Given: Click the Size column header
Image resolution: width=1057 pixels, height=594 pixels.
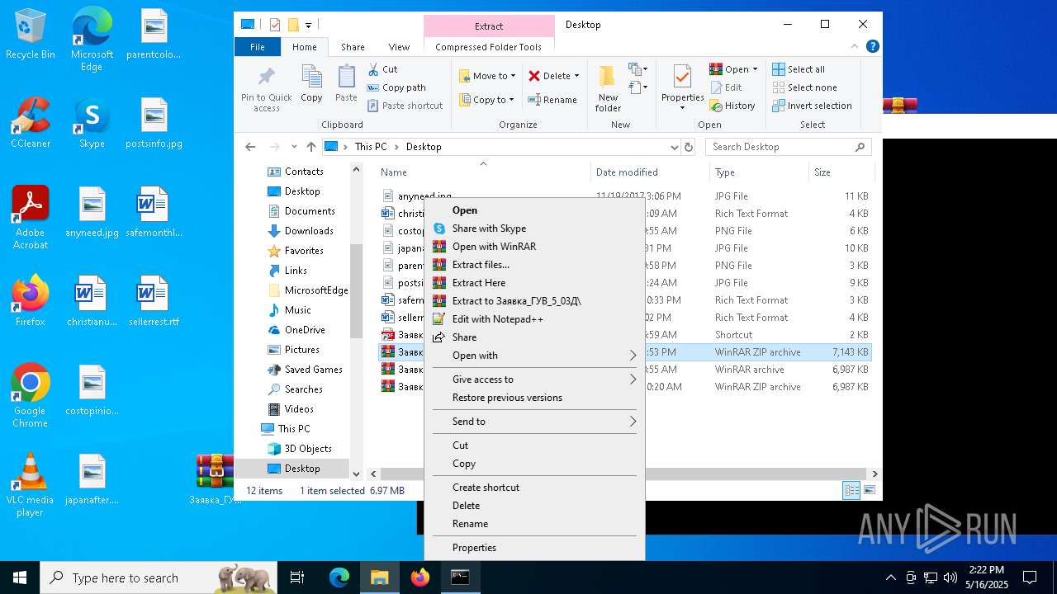Looking at the screenshot, I should (841, 172).
